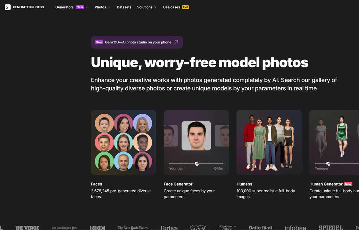Viewport: 359px width, 230px height.
Task: Click the main heading 'Unique, worry-free model photos'
Action: [200, 62]
